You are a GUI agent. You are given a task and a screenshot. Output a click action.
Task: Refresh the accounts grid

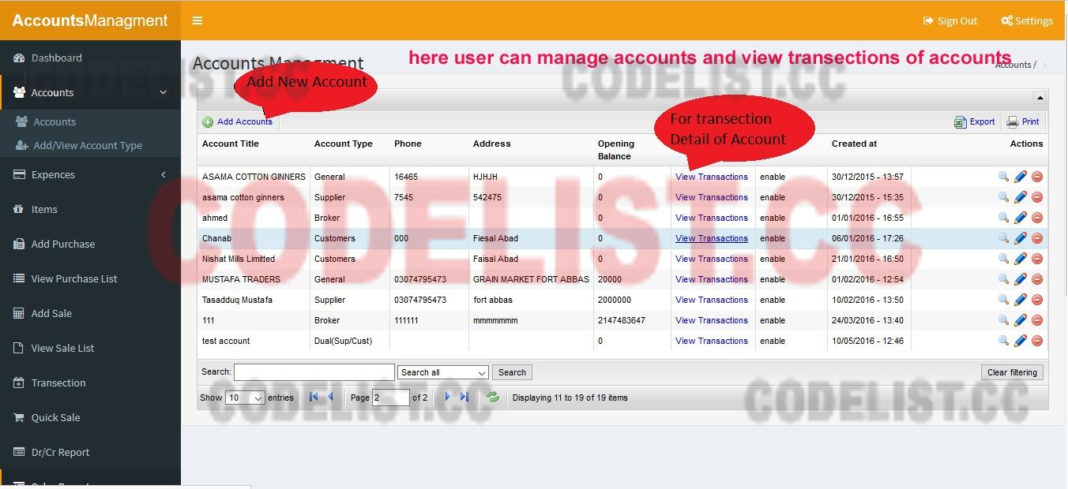coord(493,398)
